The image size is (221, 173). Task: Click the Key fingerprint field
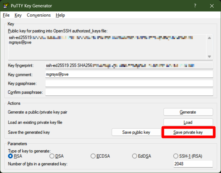click(x=129, y=65)
